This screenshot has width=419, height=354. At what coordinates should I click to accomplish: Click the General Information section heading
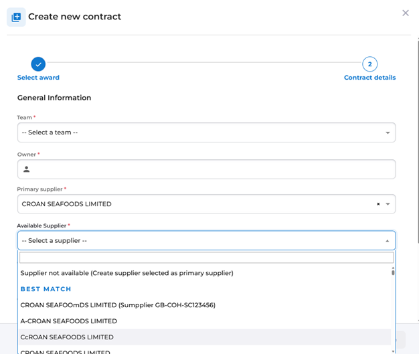(x=54, y=98)
